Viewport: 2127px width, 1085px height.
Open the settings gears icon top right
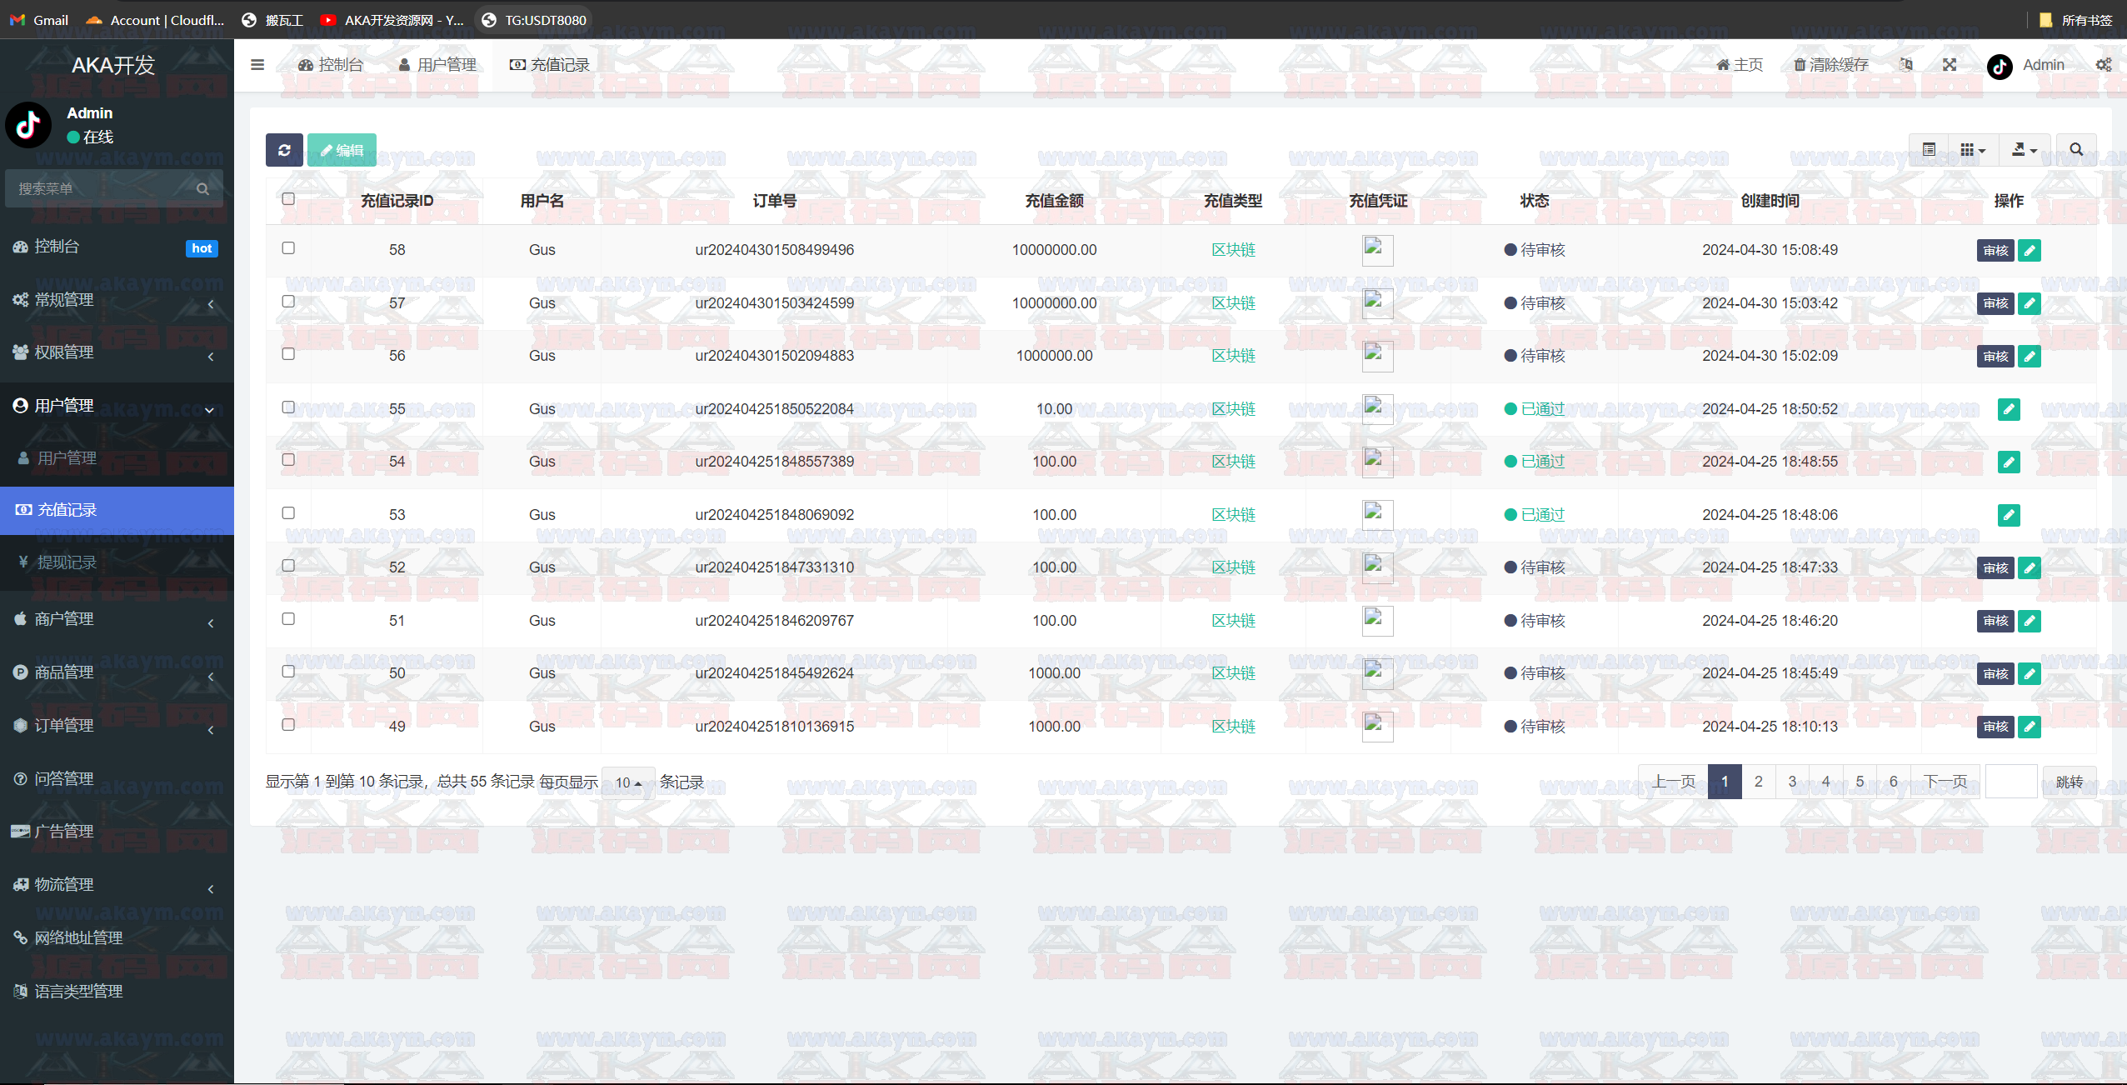[2104, 65]
